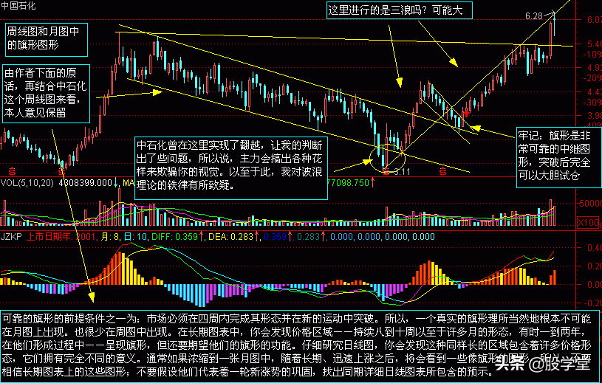Click the last cyan candle at the 6.28 high
This screenshot has width=602, height=383.
coord(555,24)
